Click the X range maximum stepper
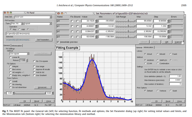This screenshot has width=192, height=117. 53,93
